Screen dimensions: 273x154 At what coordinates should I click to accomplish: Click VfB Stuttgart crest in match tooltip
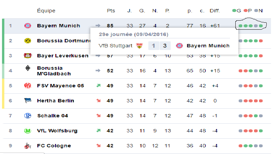139,46
